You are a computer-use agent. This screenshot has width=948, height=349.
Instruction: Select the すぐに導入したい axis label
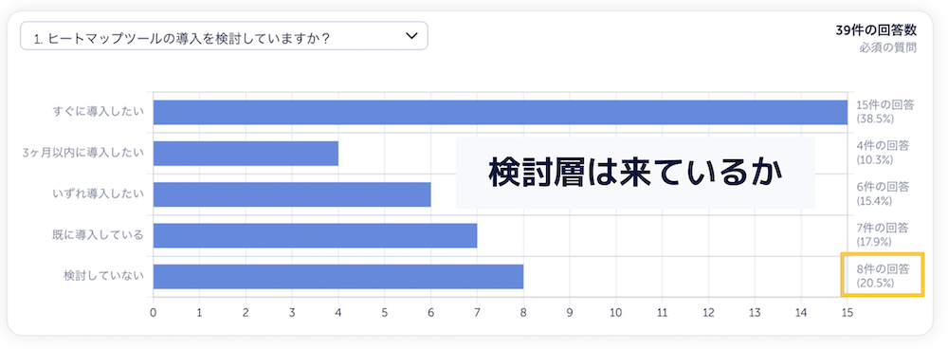pyautogui.click(x=98, y=112)
